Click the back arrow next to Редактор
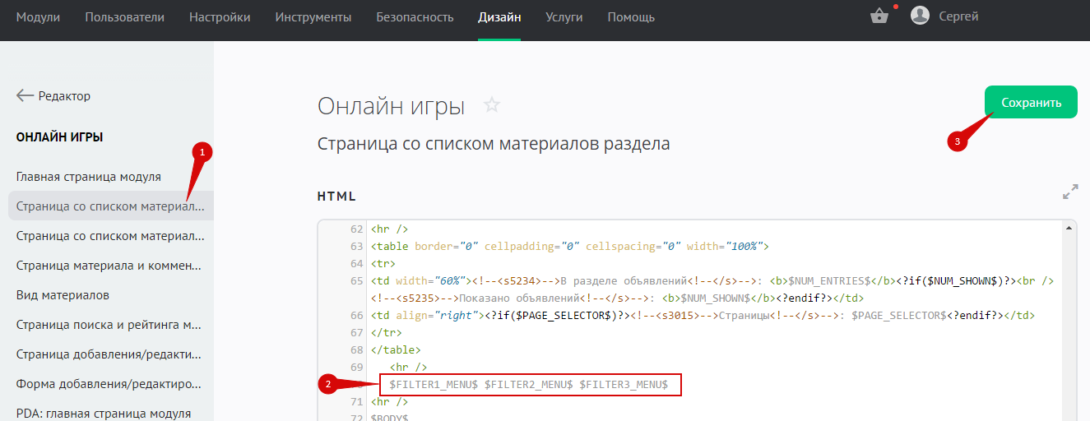The width and height of the screenshot is (1090, 421). tap(25, 96)
